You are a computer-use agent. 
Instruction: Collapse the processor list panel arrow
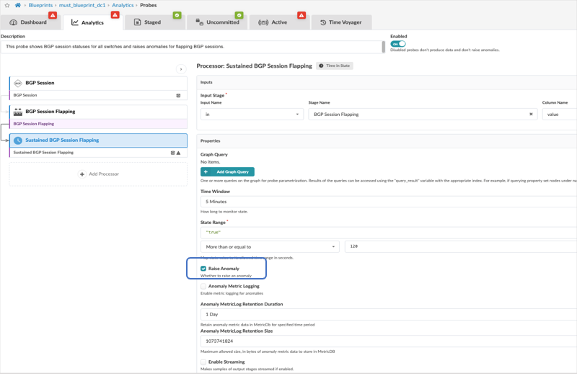(181, 69)
